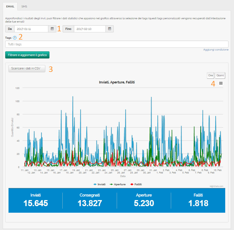
Task: Click the Aggiungi condizione link
Action: click(216, 49)
